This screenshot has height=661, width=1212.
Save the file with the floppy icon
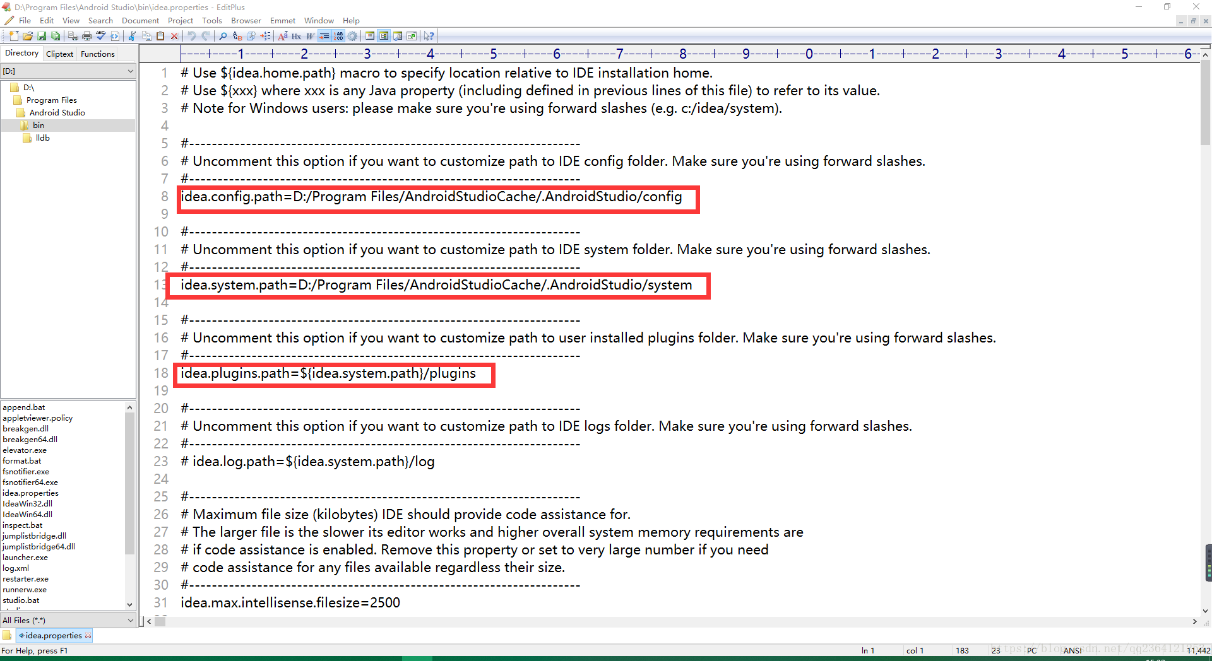click(x=42, y=36)
